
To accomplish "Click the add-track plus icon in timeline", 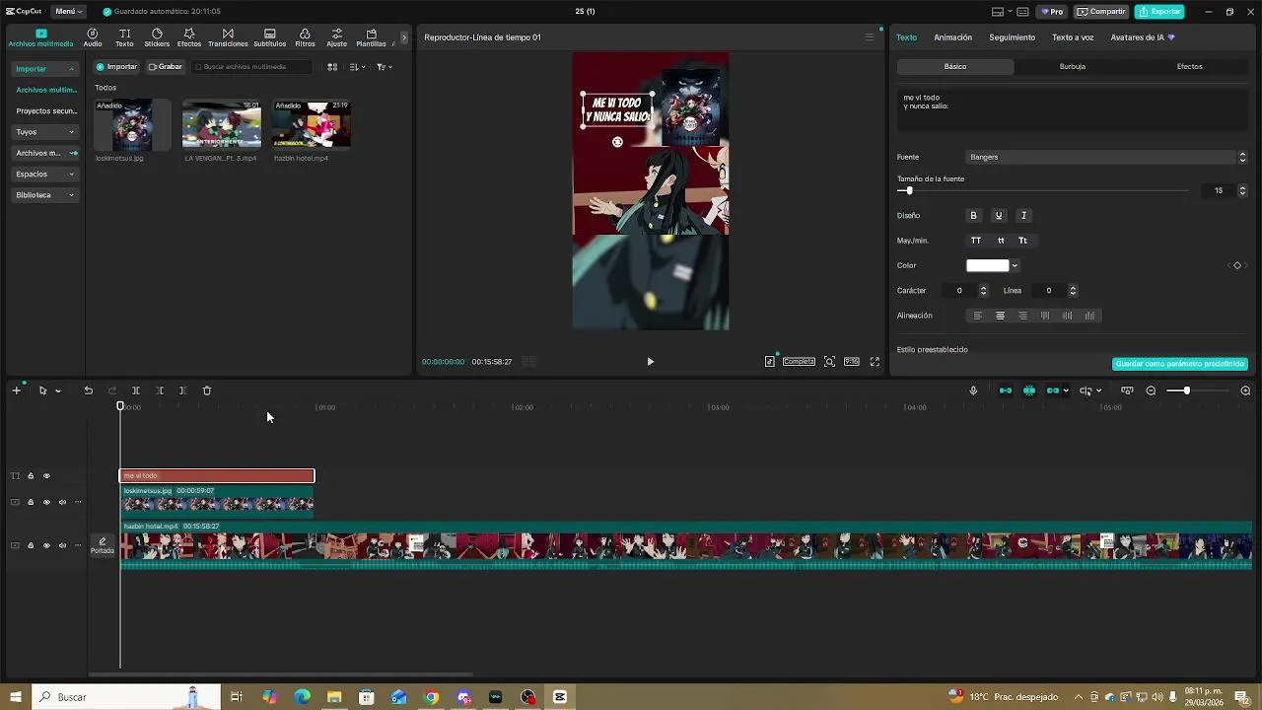I will (16, 390).
